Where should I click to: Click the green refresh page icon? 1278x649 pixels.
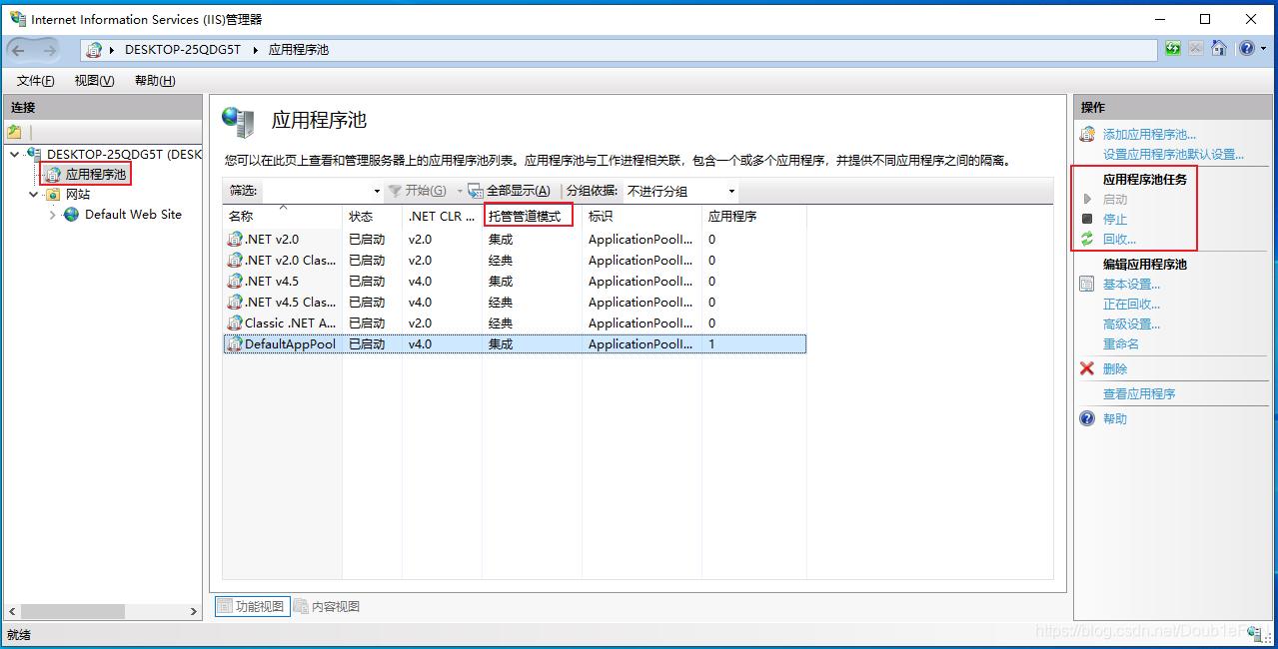pyautogui.click(x=1174, y=48)
